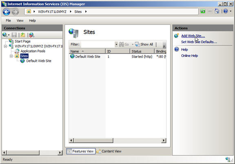The image size is (235, 164).
Task: Open the Filter field dropdown arrow
Action: pos(116,44)
